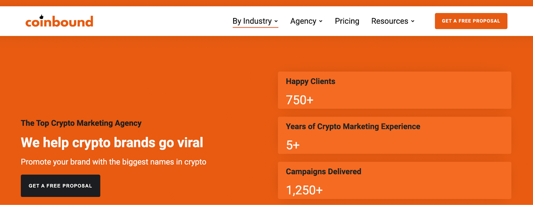The width and height of the screenshot is (533, 205).
Task: Click the orange Get a Free Proposal button
Action: pos(471,21)
